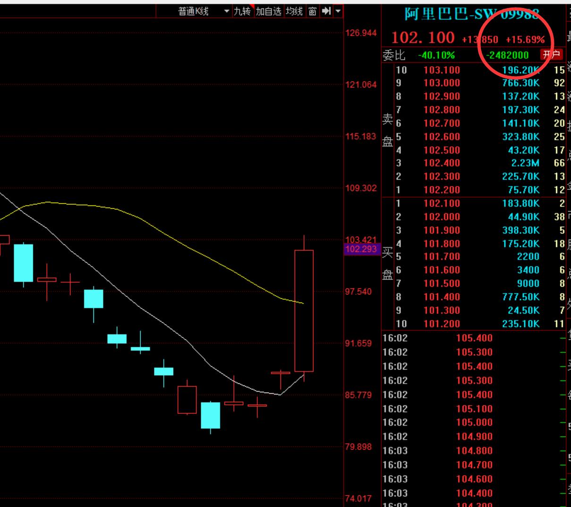Viewport: 571px width, 507px height.
Task: Click the 104.800 tick trade row
Action: tap(474, 451)
